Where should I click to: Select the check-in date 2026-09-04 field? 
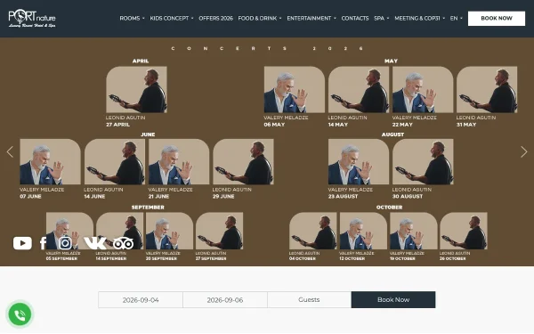pos(141,300)
